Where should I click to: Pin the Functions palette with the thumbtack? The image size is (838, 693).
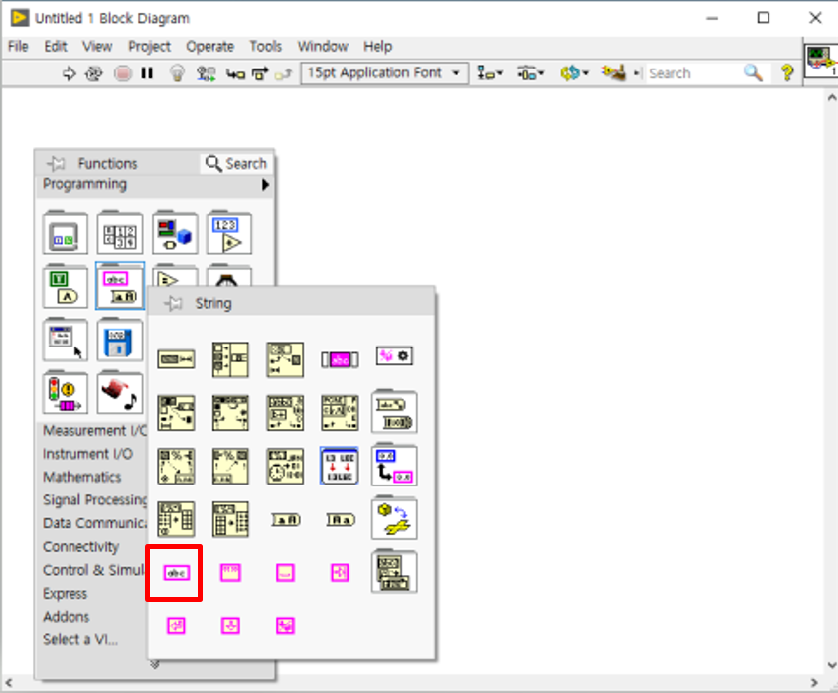[56, 163]
